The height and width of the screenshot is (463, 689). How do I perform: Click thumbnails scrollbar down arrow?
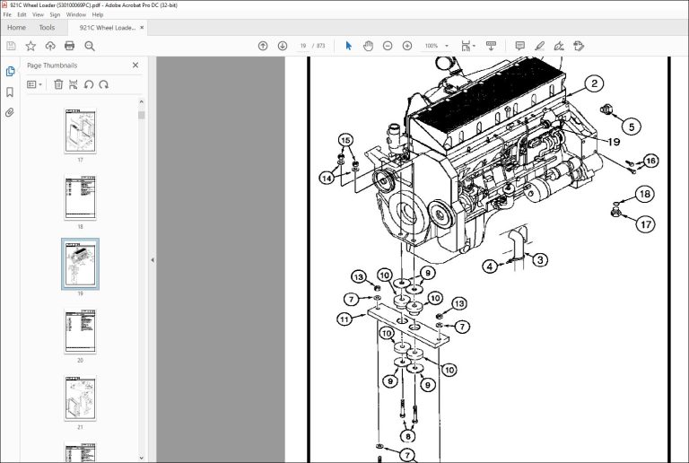pos(141,458)
